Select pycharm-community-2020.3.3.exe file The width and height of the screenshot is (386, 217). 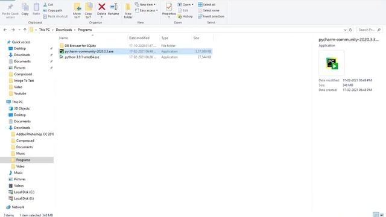135,51
